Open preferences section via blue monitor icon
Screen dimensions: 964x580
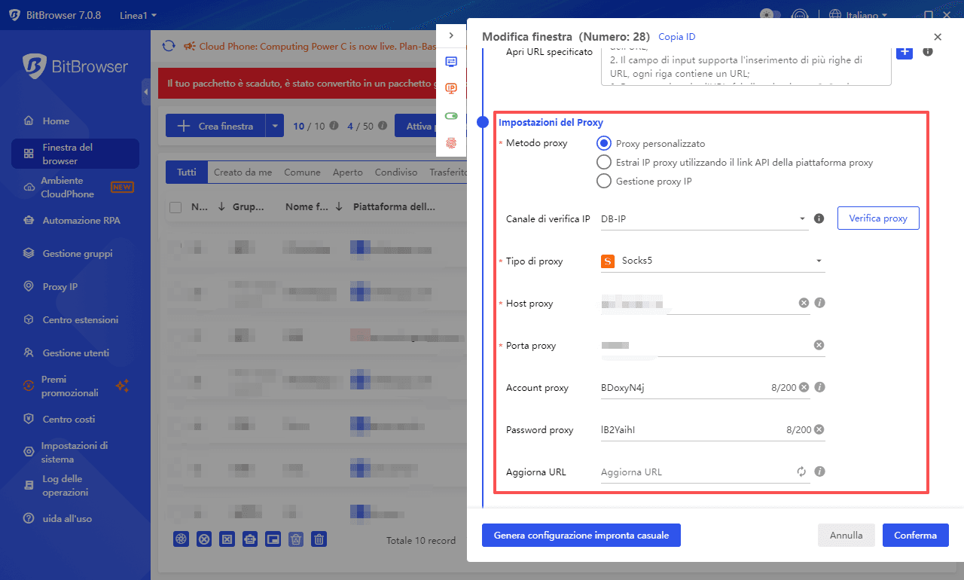(451, 62)
